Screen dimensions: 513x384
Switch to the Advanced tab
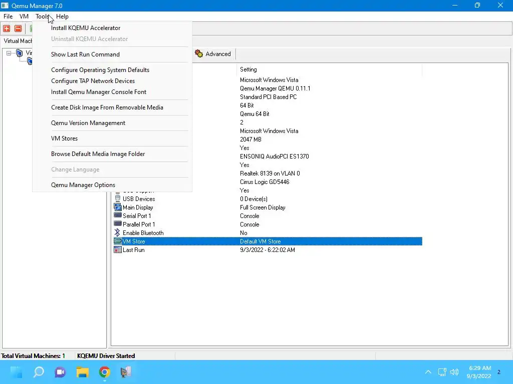click(x=213, y=54)
